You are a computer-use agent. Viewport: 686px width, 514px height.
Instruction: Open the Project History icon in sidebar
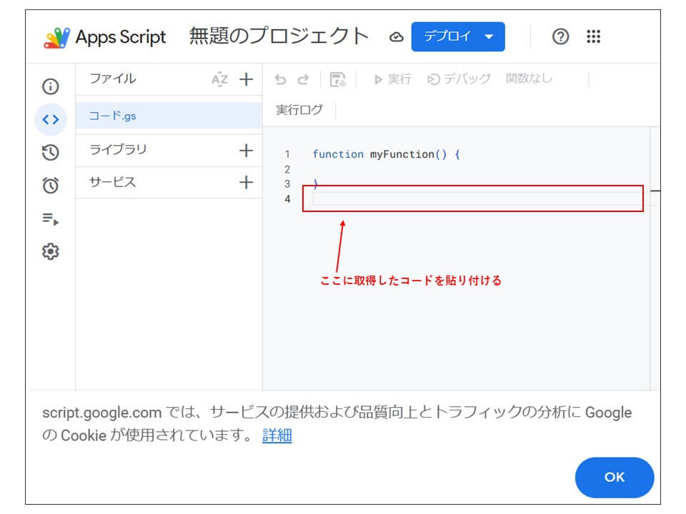point(50,153)
